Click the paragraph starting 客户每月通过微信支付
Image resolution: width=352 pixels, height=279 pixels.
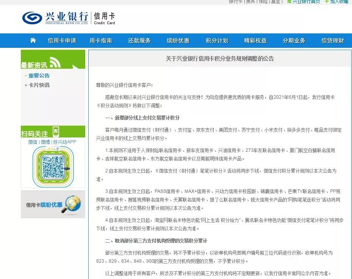tap(219, 134)
